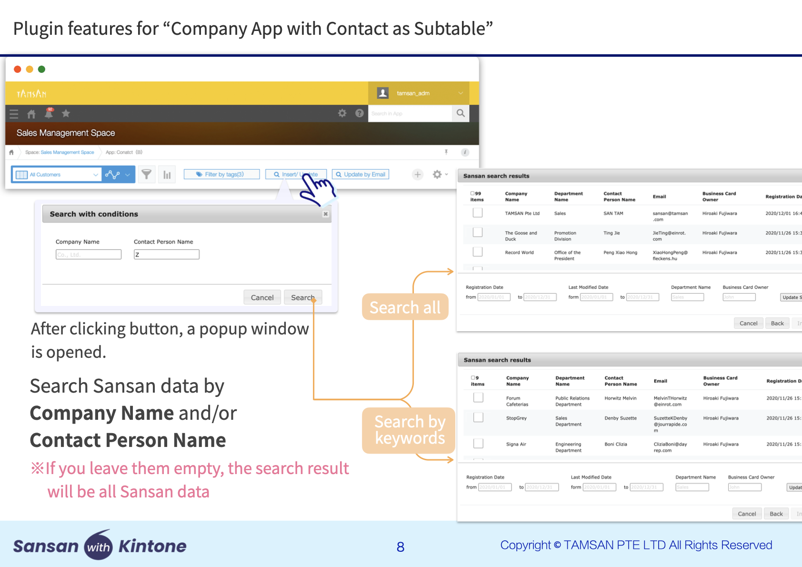Click the home icon in the navigation bar
This screenshot has width=802, height=567.
(31, 113)
